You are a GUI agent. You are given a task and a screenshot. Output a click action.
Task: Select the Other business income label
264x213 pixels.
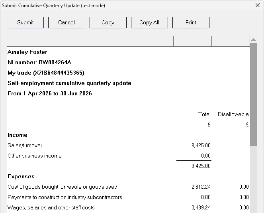click(x=35, y=156)
